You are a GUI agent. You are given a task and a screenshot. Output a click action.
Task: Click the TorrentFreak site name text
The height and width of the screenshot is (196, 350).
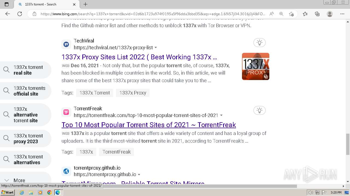[88, 109]
